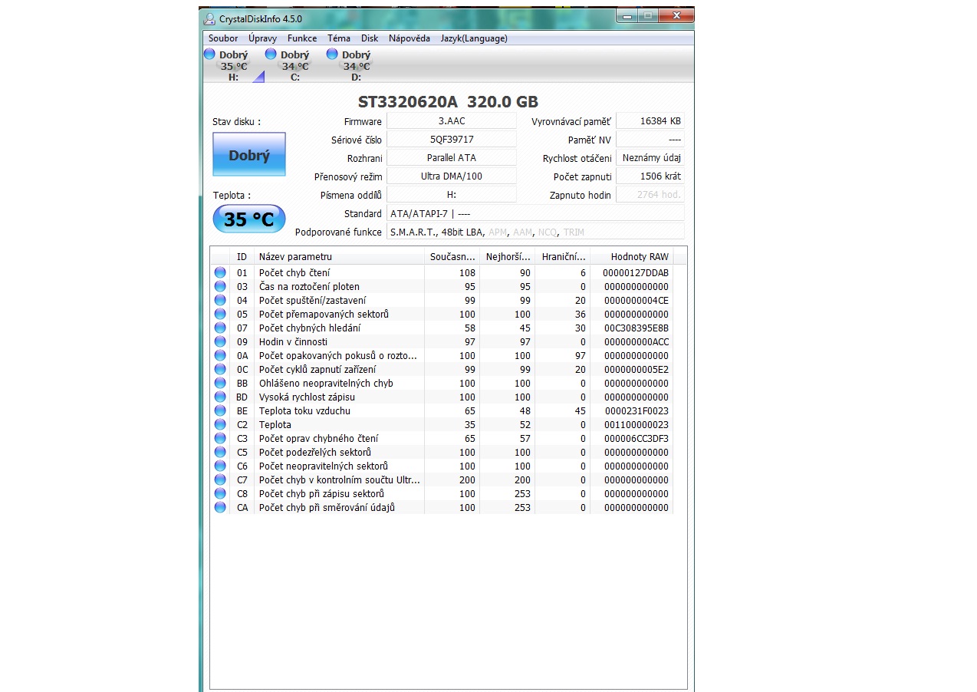Click status icon for Počet chyb čtení
The height and width of the screenshot is (692, 977).
(220, 272)
